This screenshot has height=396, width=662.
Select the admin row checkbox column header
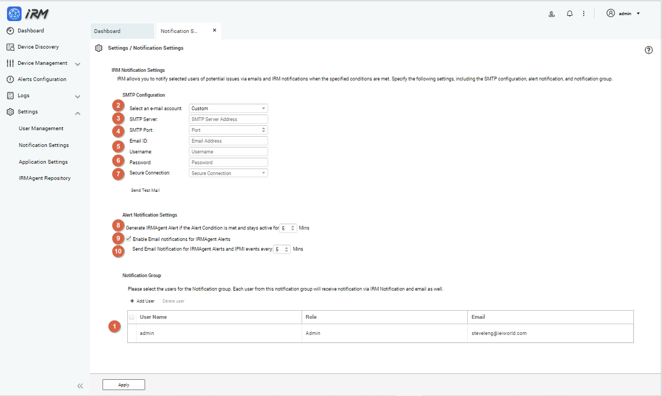point(132,317)
